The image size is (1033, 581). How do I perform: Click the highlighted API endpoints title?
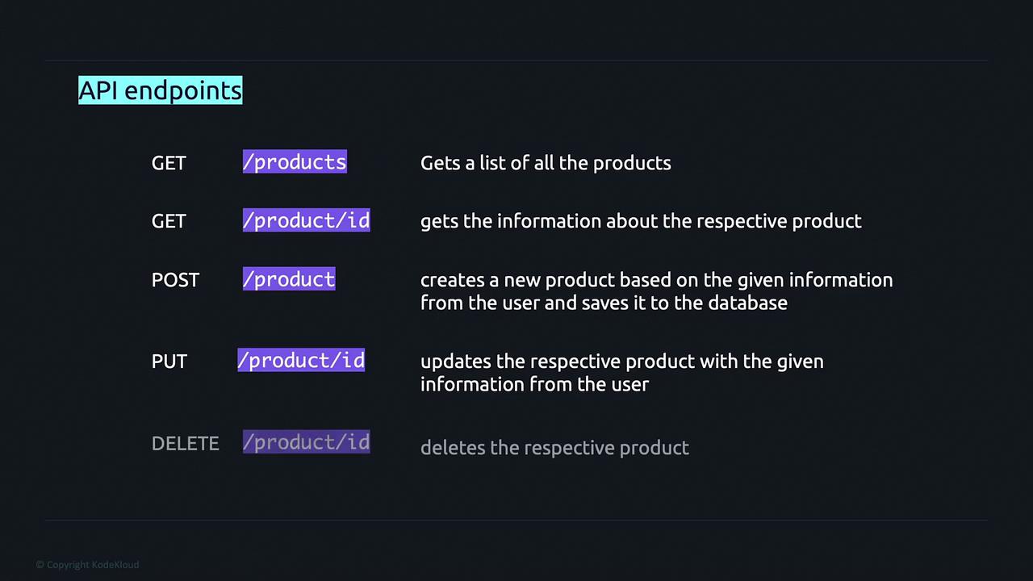click(160, 90)
